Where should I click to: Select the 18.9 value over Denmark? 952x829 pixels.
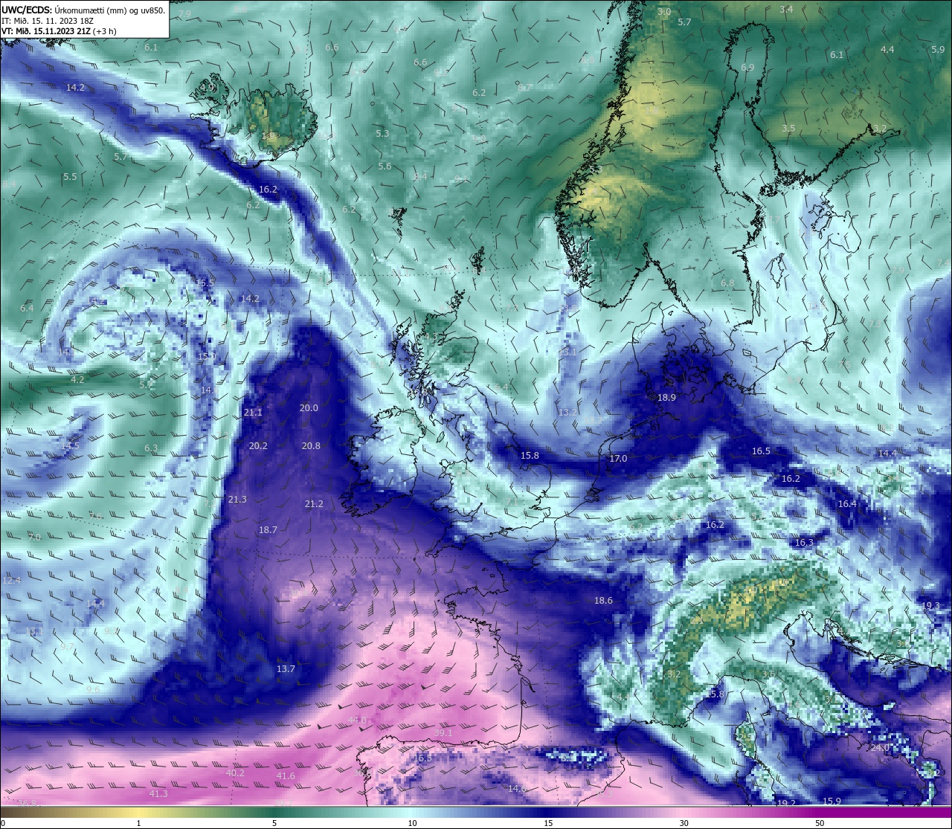666,398
